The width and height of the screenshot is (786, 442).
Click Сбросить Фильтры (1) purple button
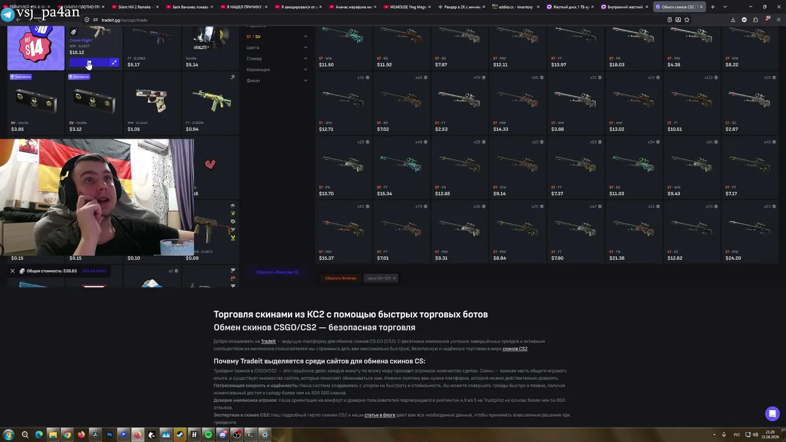click(x=277, y=272)
